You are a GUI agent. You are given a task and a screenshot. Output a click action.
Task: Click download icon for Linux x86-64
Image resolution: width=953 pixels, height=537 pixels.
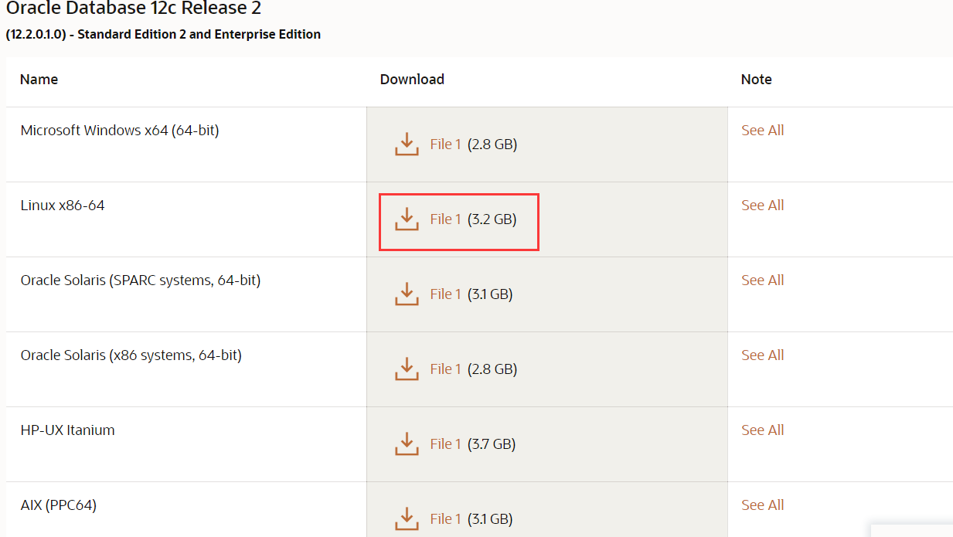coord(407,219)
